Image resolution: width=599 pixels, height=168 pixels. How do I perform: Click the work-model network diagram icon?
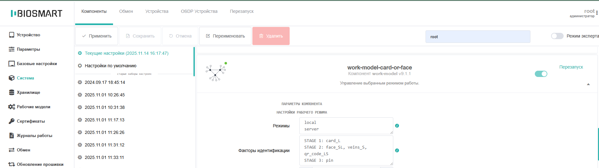(x=215, y=73)
